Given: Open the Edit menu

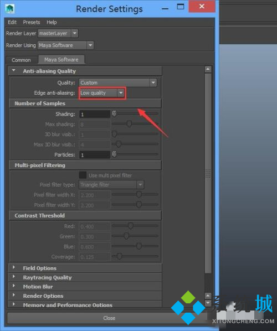Looking at the screenshot, I should [x=12, y=22].
